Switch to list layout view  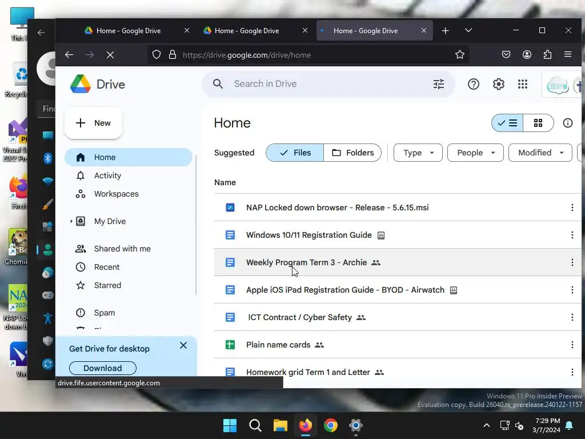tap(507, 123)
